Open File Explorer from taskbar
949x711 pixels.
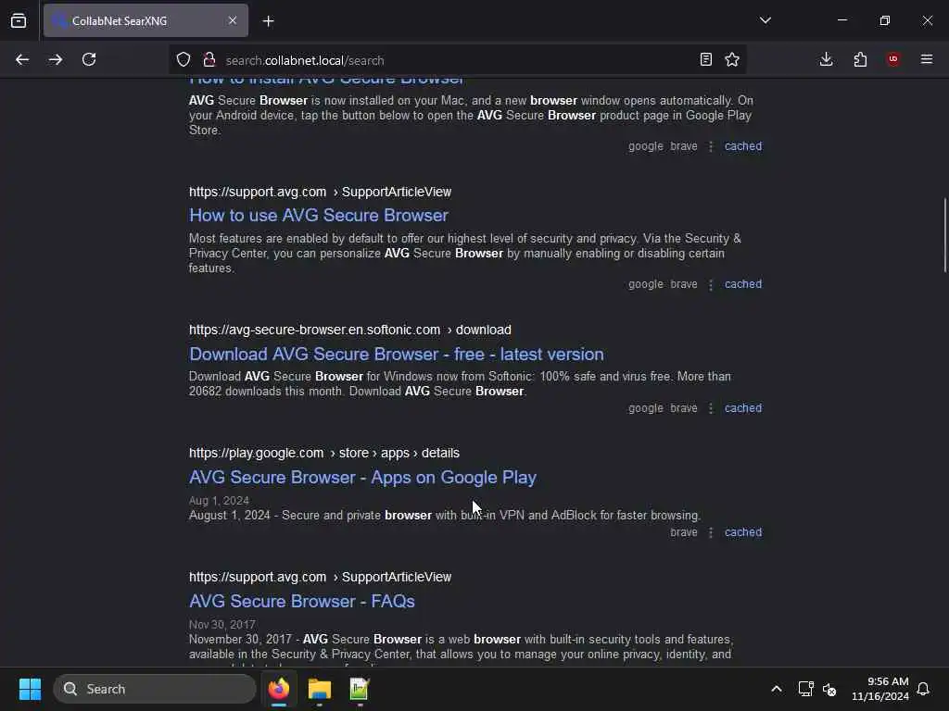pyautogui.click(x=320, y=689)
